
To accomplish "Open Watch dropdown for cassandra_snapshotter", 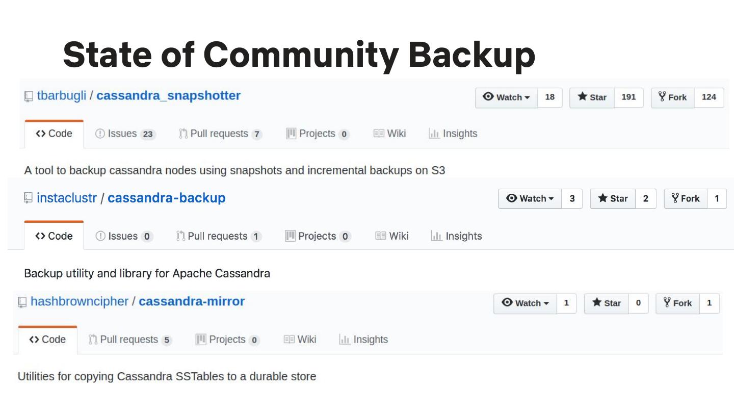I will (x=507, y=97).
